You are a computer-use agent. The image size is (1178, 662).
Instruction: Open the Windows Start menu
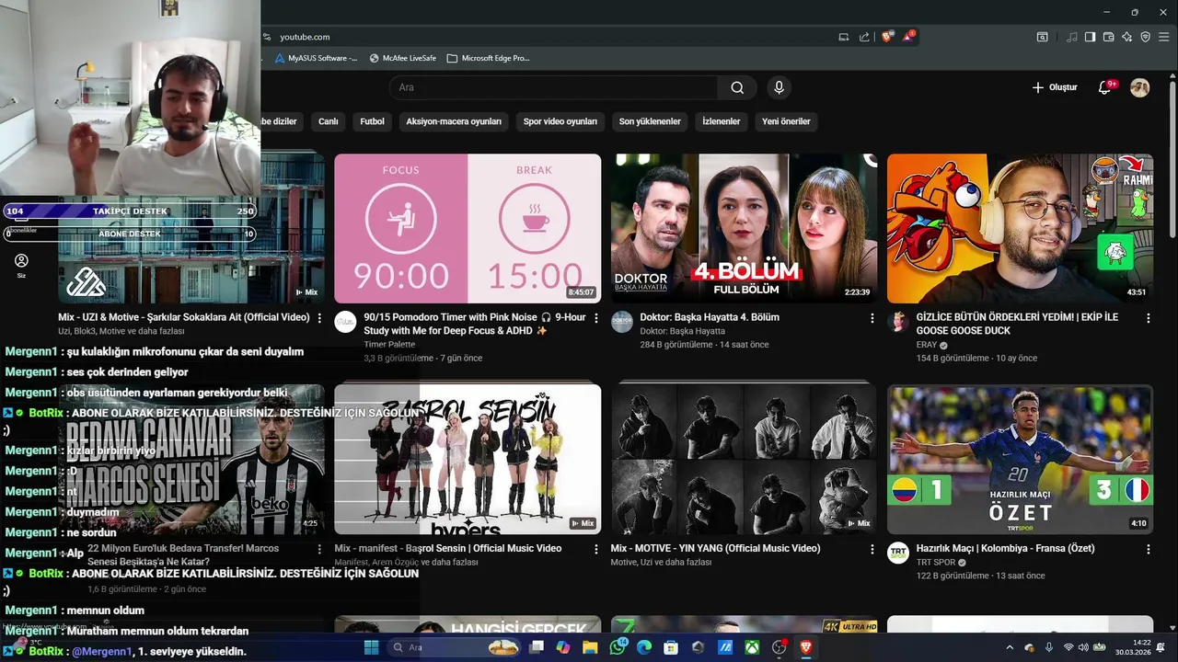(x=371, y=647)
